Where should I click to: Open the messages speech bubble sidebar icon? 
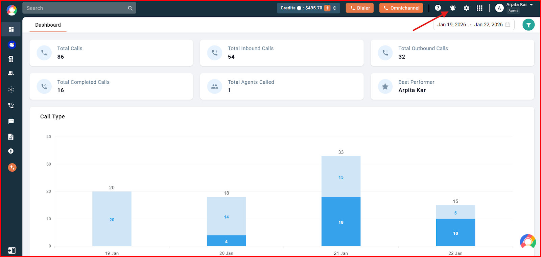[11, 121]
